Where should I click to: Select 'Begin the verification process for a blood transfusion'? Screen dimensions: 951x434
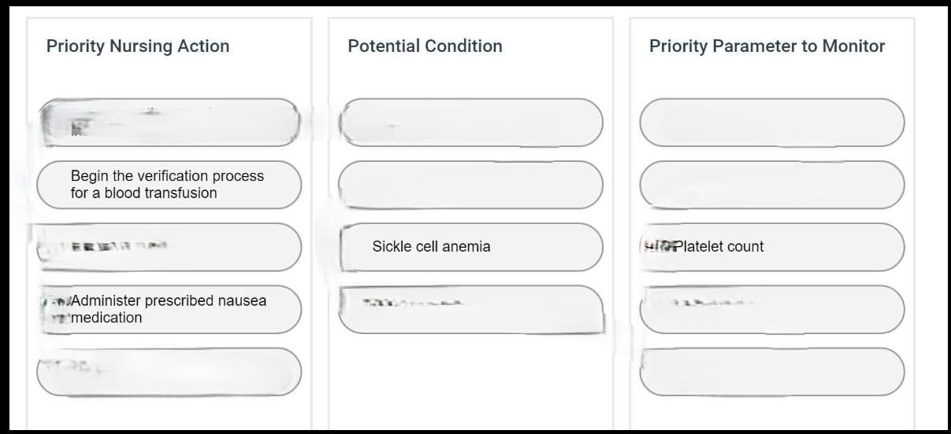169,185
